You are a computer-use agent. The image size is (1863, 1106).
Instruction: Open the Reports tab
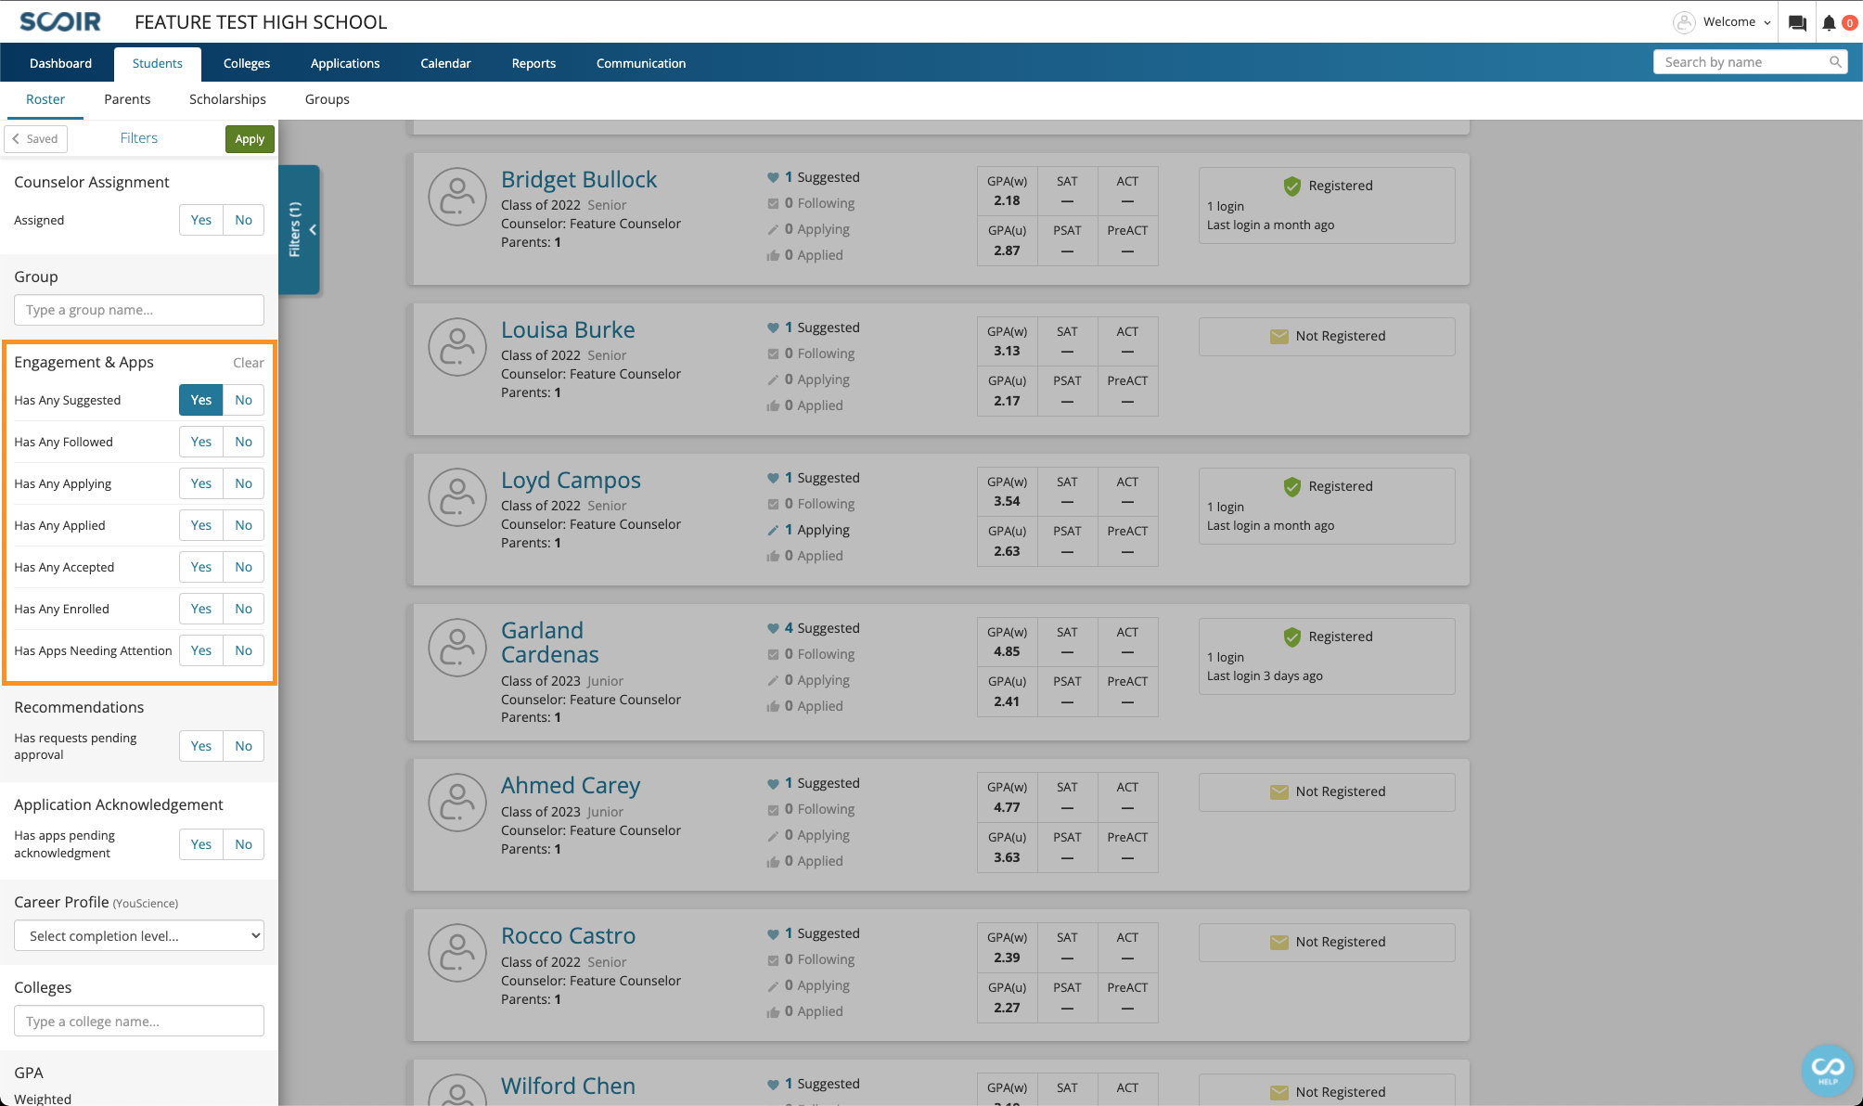click(533, 63)
